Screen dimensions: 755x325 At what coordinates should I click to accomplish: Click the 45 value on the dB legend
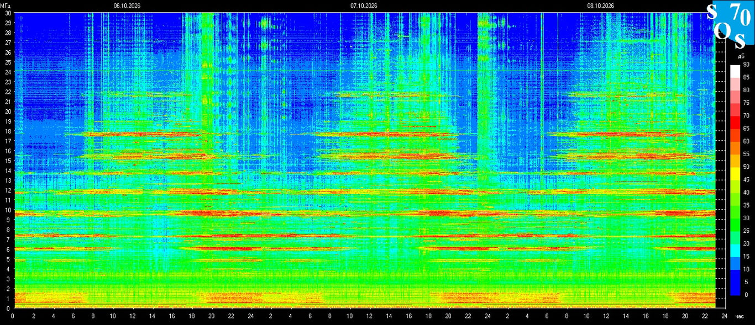coord(746,180)
